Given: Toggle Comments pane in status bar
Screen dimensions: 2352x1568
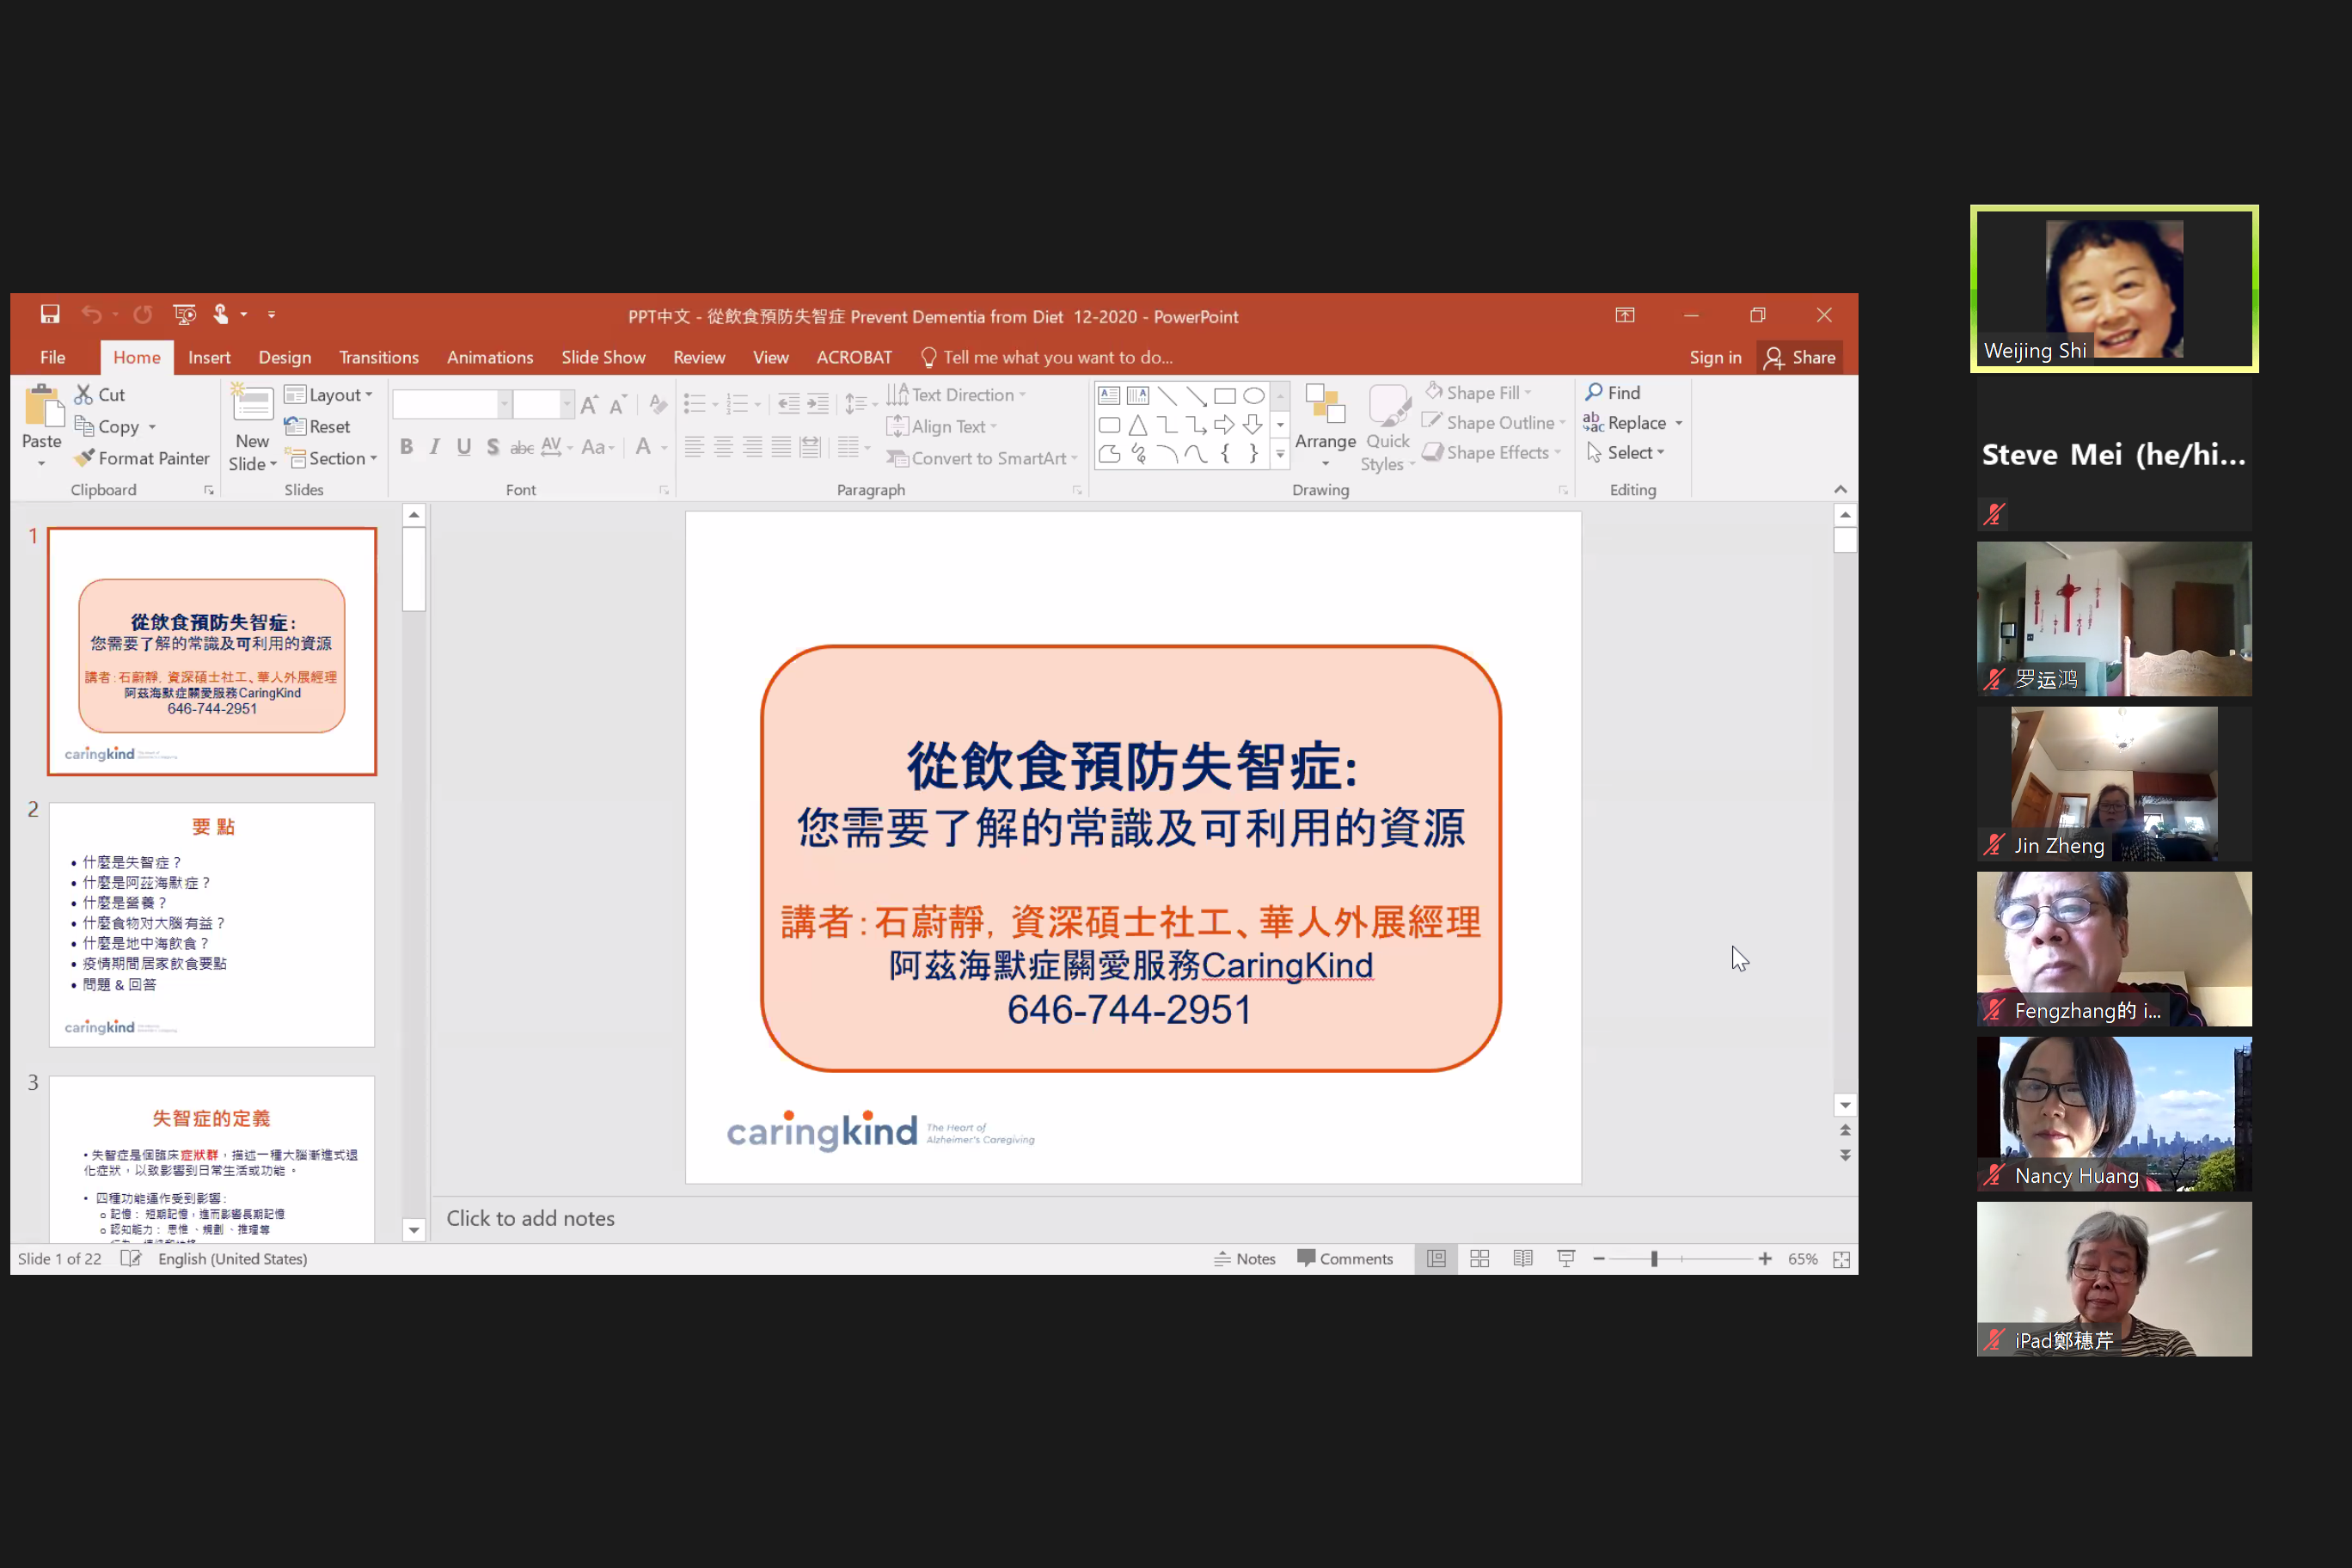Looking at the screenshot, I should coord(1345,1259).
